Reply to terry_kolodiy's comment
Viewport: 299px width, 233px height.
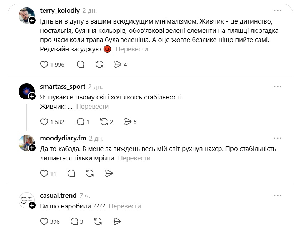tap(80, 64)
